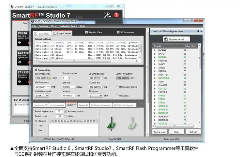The image size is (241, 157).
Task: Toggle the Register View checkbox
Action: pos(86,32)
